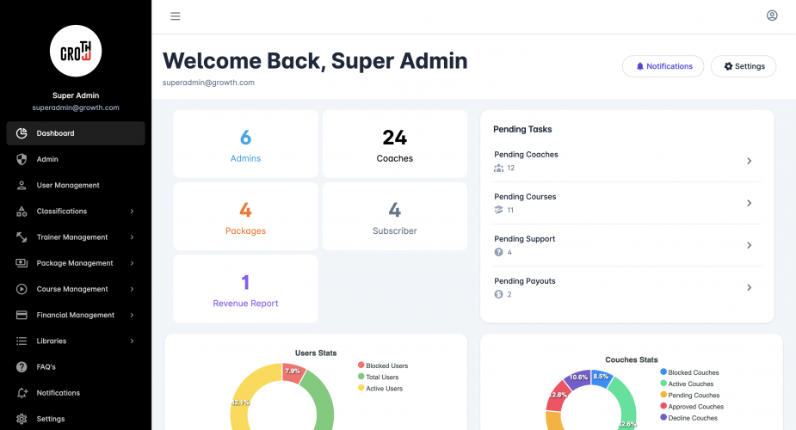Open Pending Support via its arrow
Screen dimensions: 796x430
click(x=750, y=245)
